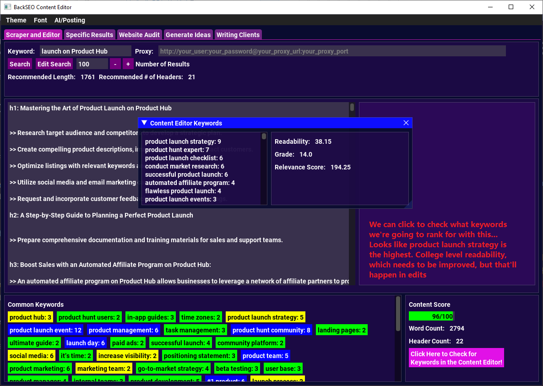Click 'product launch strategy: 5' yellow keyword tag

(x=266, y=317)
